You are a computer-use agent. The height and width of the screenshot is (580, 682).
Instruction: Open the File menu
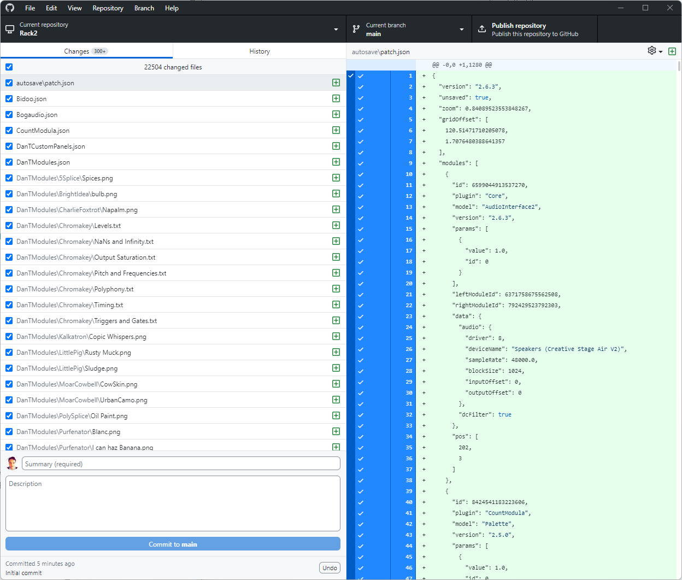point(30,8)
